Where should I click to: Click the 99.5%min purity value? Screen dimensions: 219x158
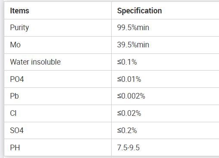[x=133, y=28]
